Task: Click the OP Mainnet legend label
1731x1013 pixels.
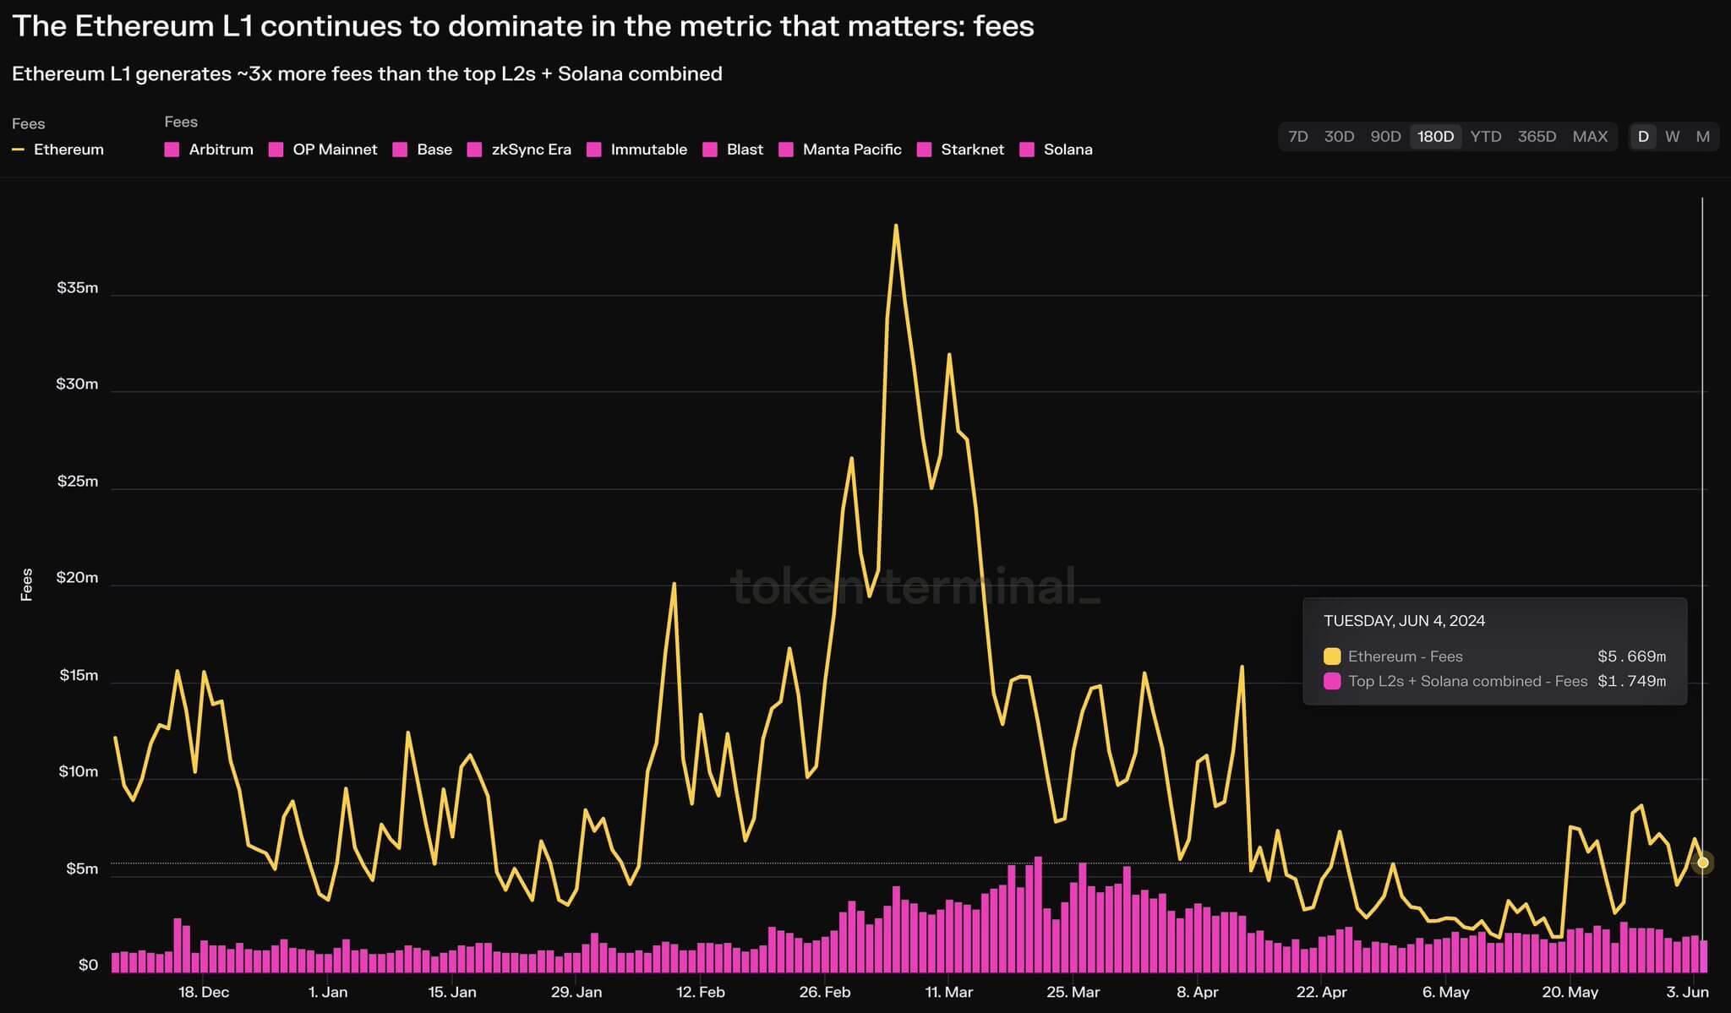Action: tap(335, 150)
